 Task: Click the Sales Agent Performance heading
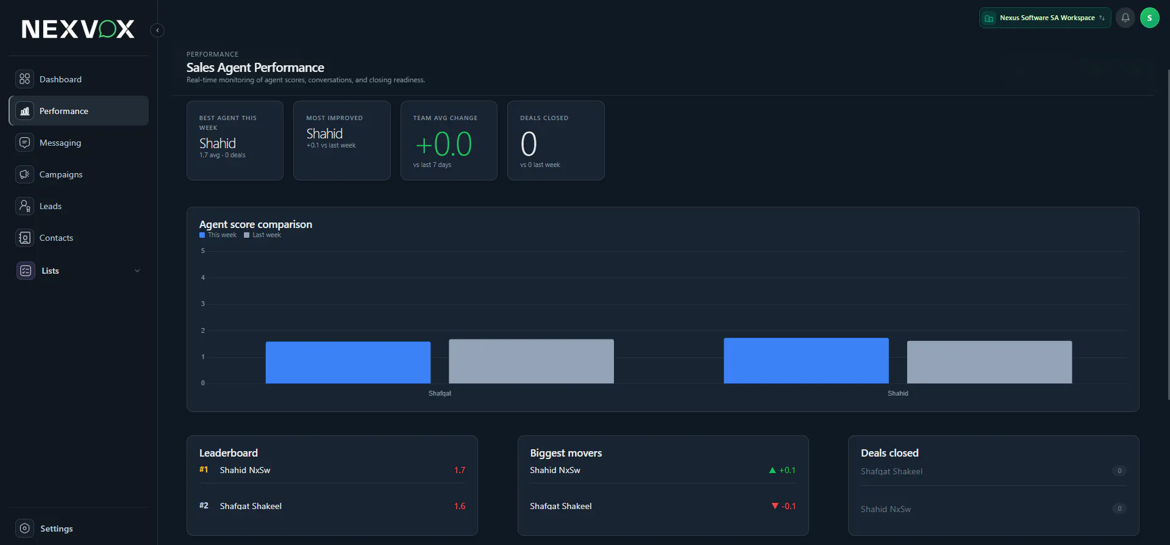pyautogui.click(x=255, y=68)
